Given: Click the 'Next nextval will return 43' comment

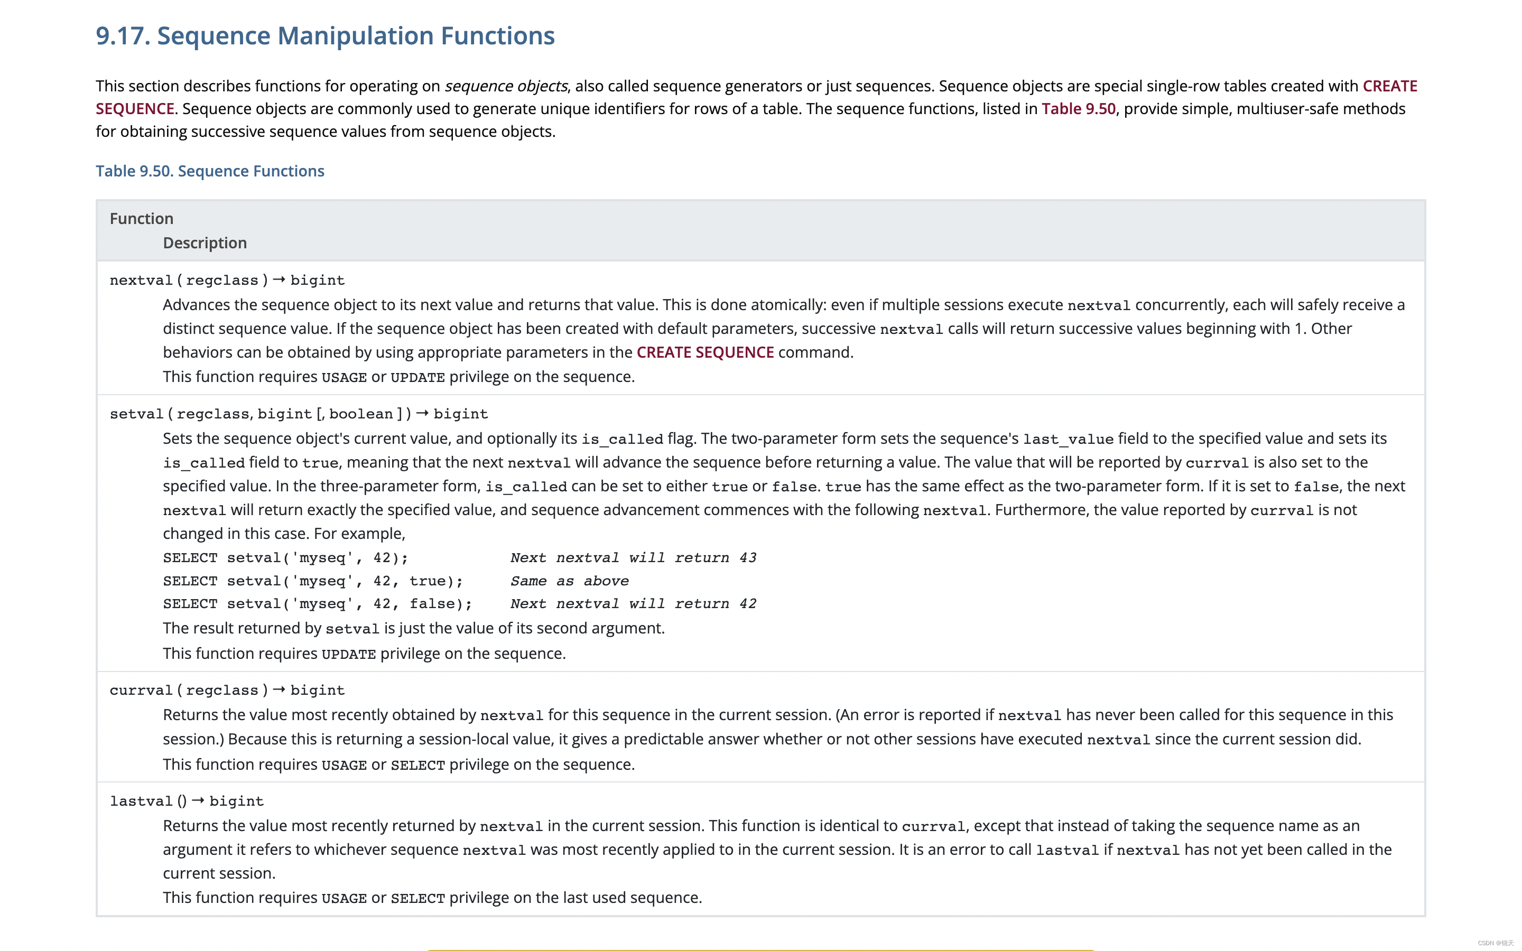Looking at the screenshot, I should click(x=633, y=558).
